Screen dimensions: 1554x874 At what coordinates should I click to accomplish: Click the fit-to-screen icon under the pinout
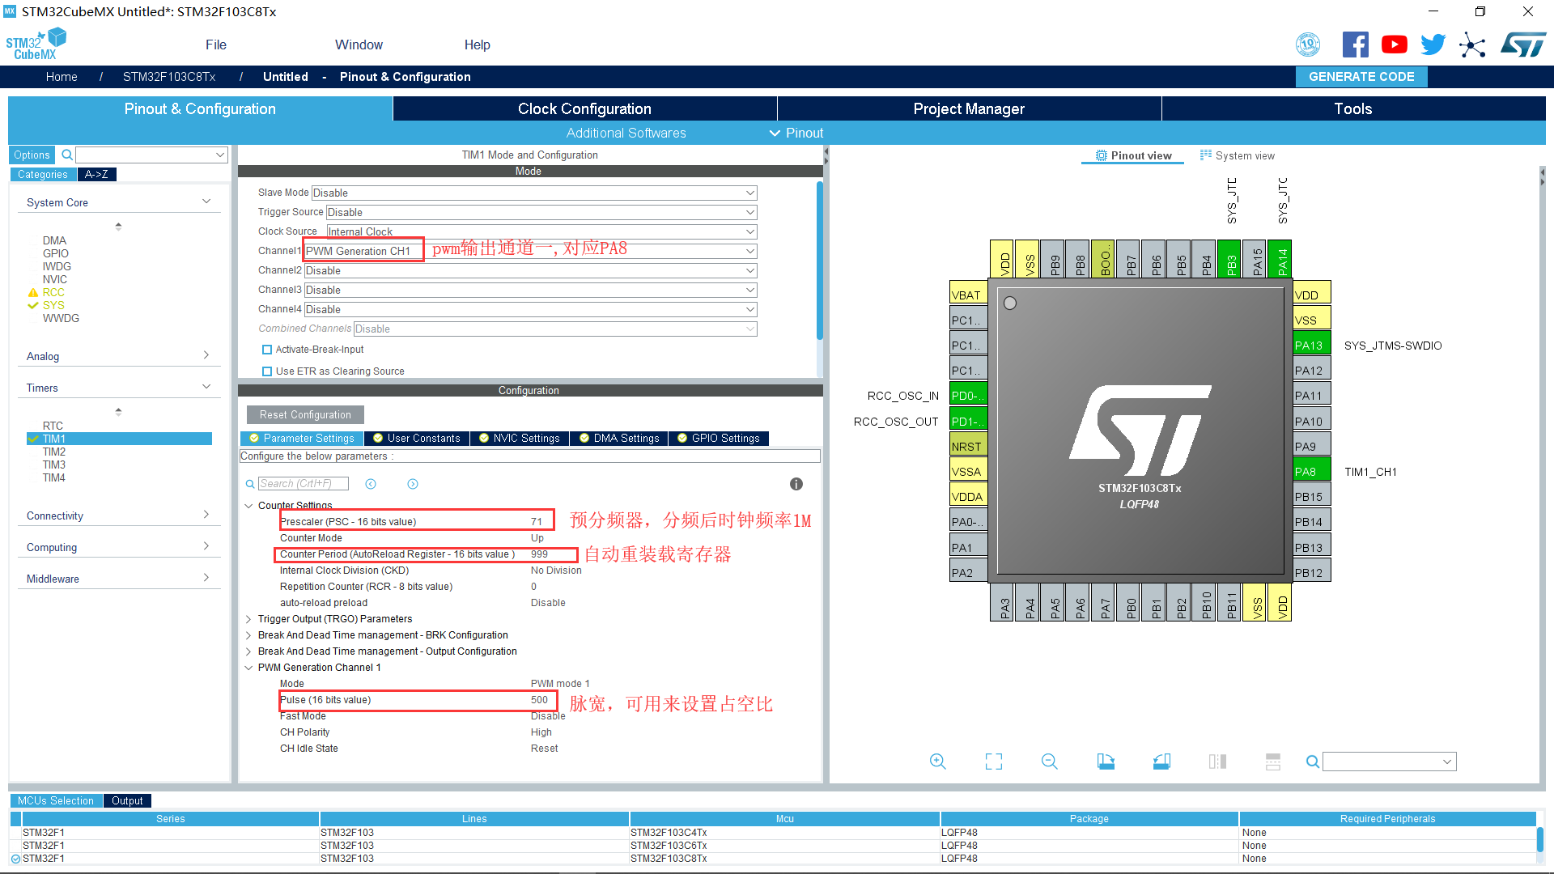(x=993, y=762)
